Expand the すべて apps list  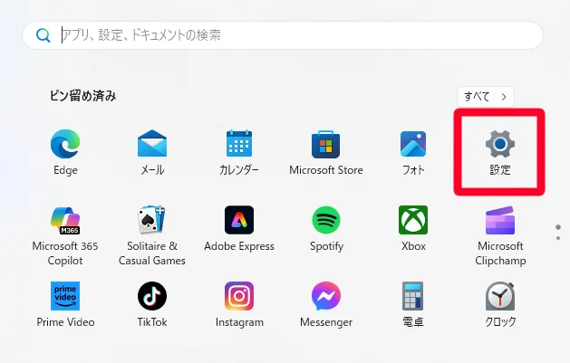coord(487,96)
